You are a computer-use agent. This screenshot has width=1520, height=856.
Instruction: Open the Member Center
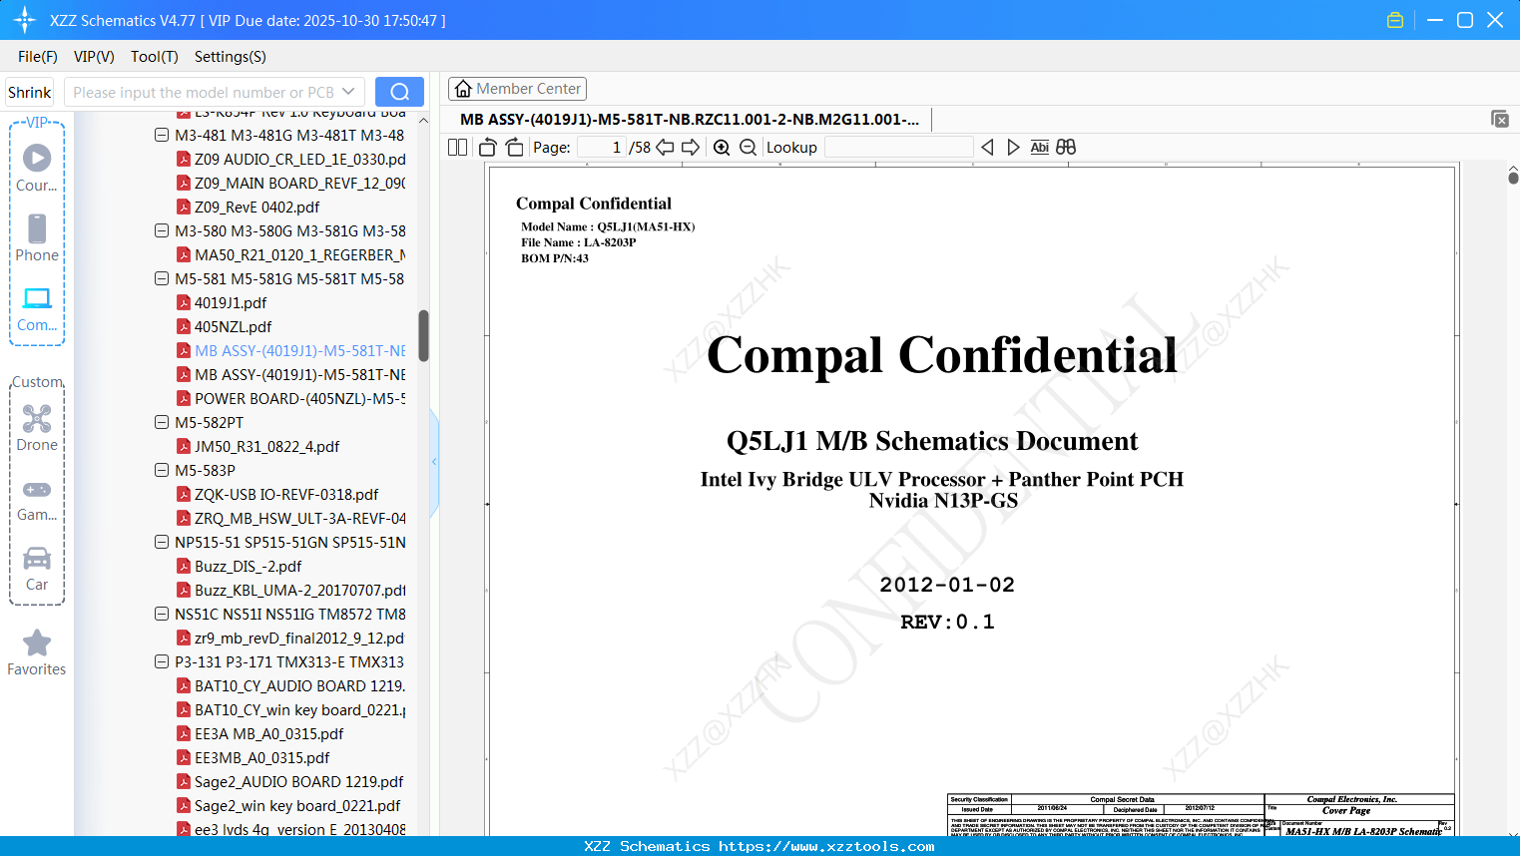coord(517,89)
